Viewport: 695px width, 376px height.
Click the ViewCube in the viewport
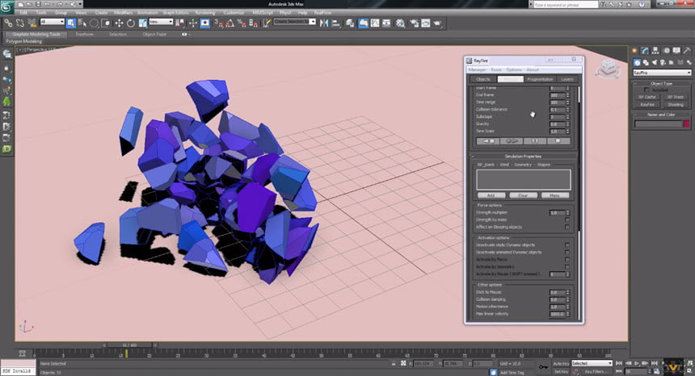tap(608, 68)
